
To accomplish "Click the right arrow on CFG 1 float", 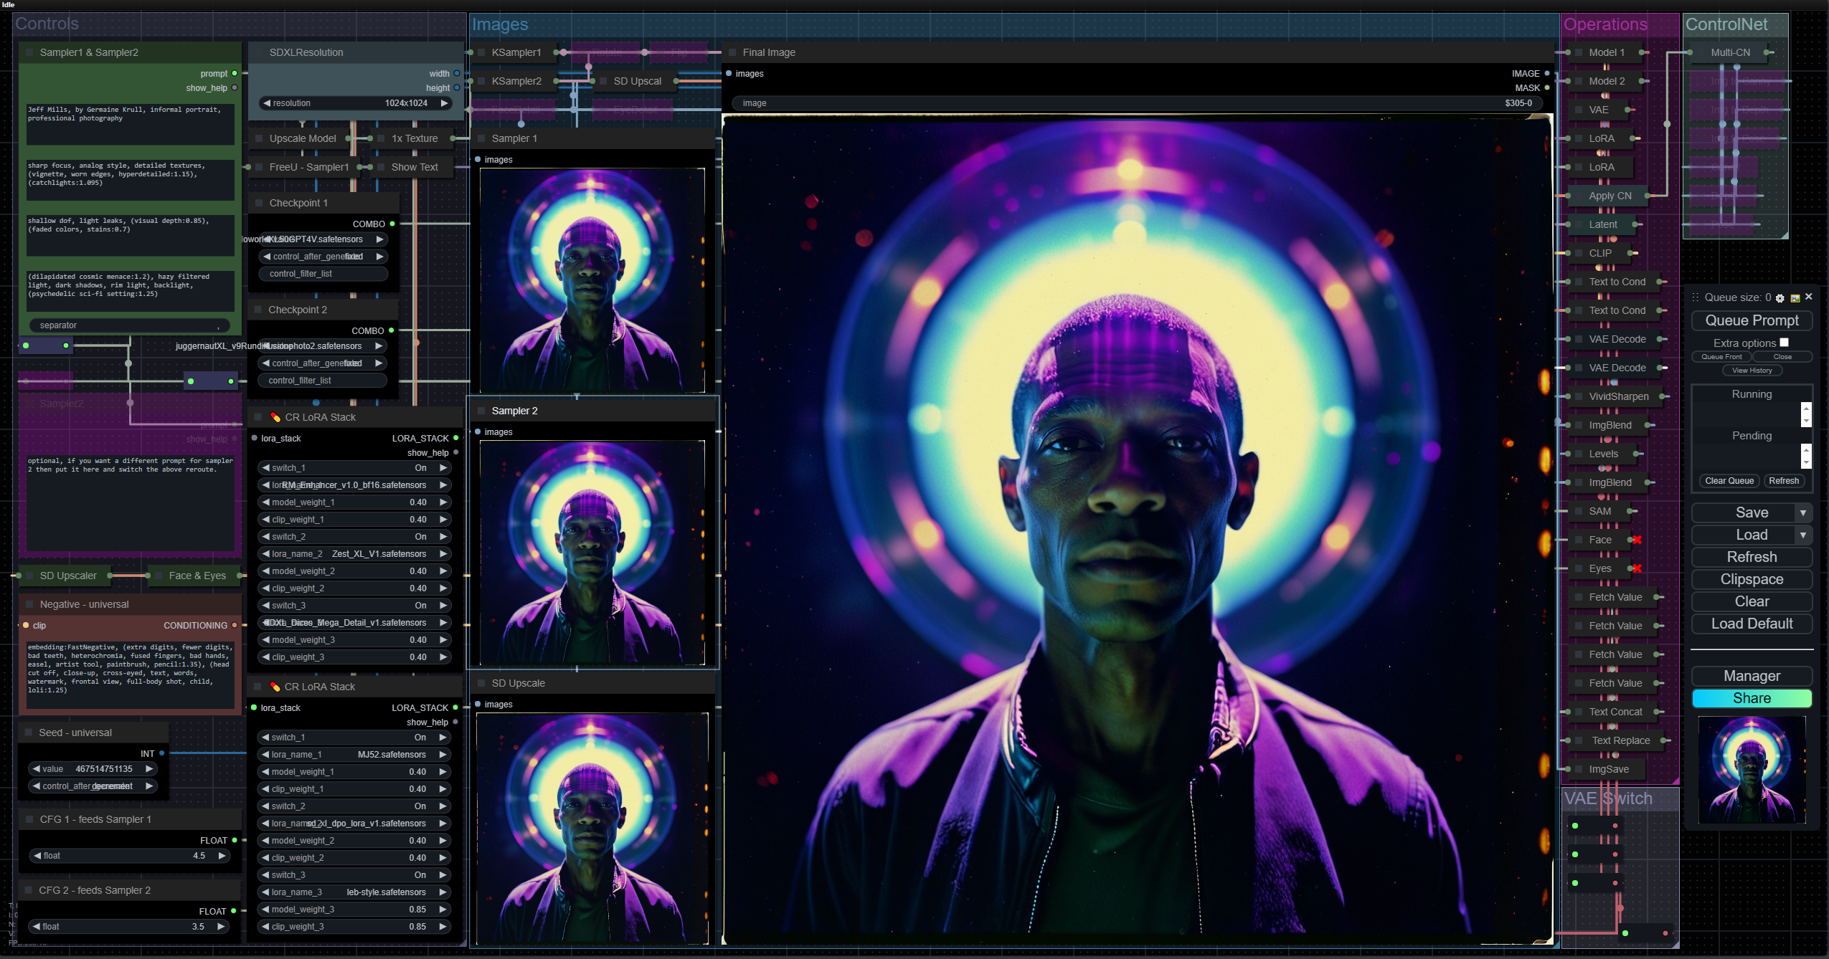I will click(222, 856).
